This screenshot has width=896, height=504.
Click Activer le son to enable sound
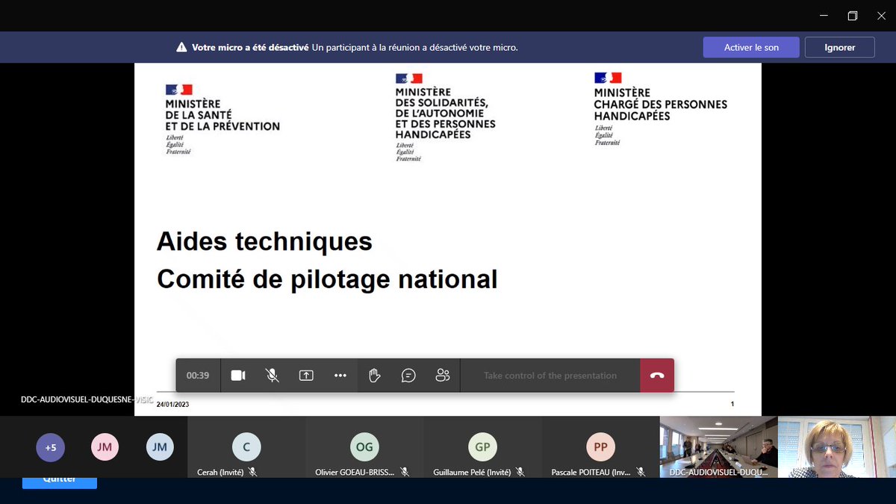(x=751, y=46)
